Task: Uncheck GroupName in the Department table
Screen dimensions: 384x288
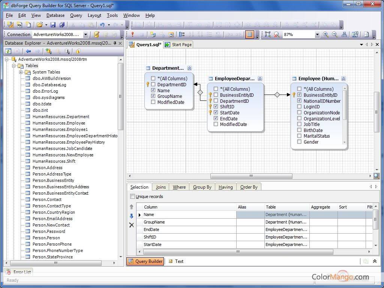Action: coord(153,96)
